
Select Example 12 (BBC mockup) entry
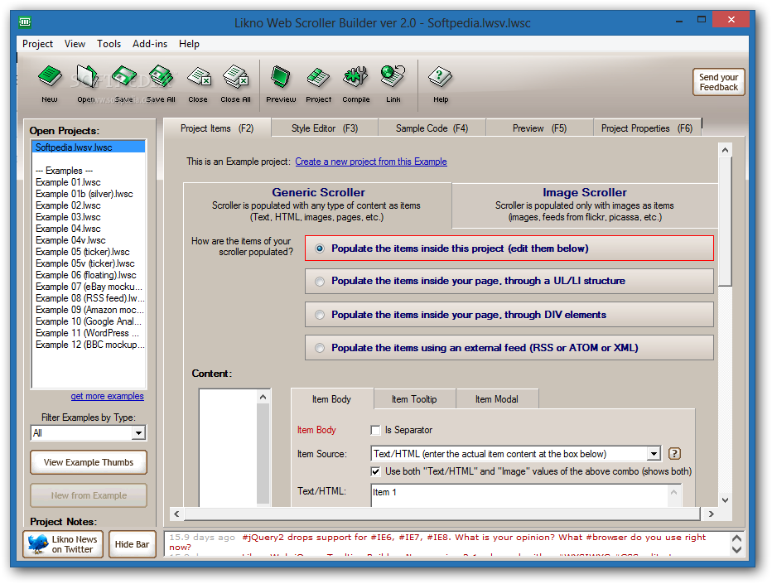(x=89, y=345)
